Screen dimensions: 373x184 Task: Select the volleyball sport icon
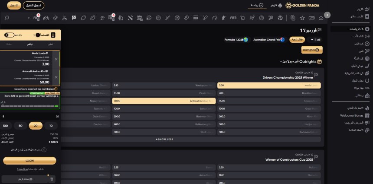158,18
